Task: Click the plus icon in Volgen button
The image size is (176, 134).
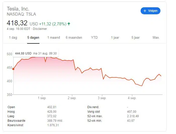Action: [x=145, y=11]
